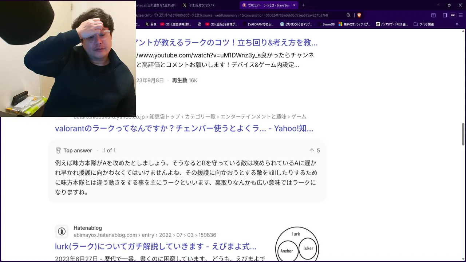Open the 【ヴァロラント】全マップ... bookmark
Viewport: 466px width, 262px height.
pos(296,24)
